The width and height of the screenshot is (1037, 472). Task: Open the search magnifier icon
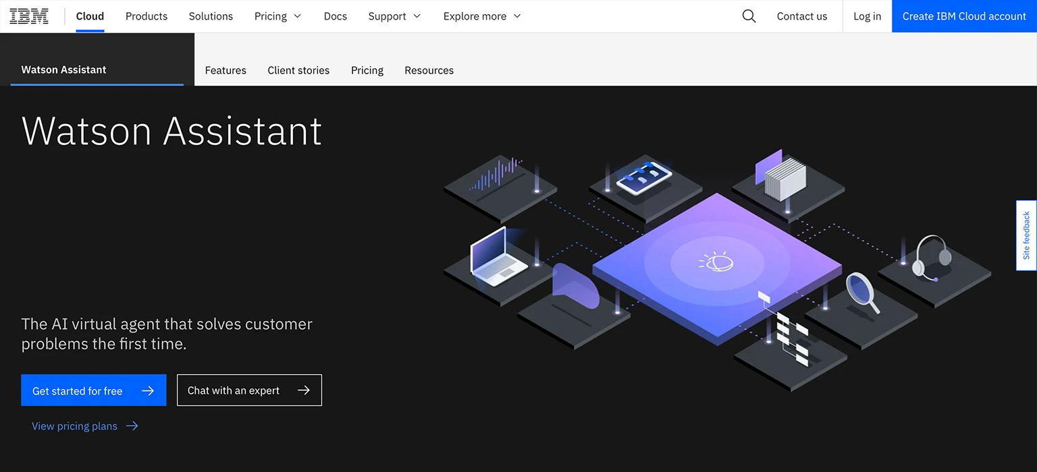[x=749, y=16]
